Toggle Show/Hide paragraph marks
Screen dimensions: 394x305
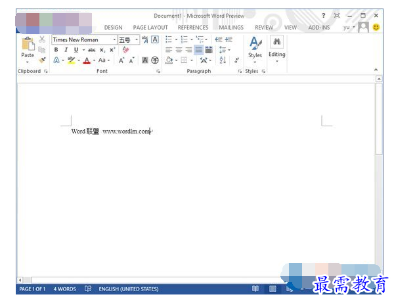pyautogui.click(x=236, y=60)
